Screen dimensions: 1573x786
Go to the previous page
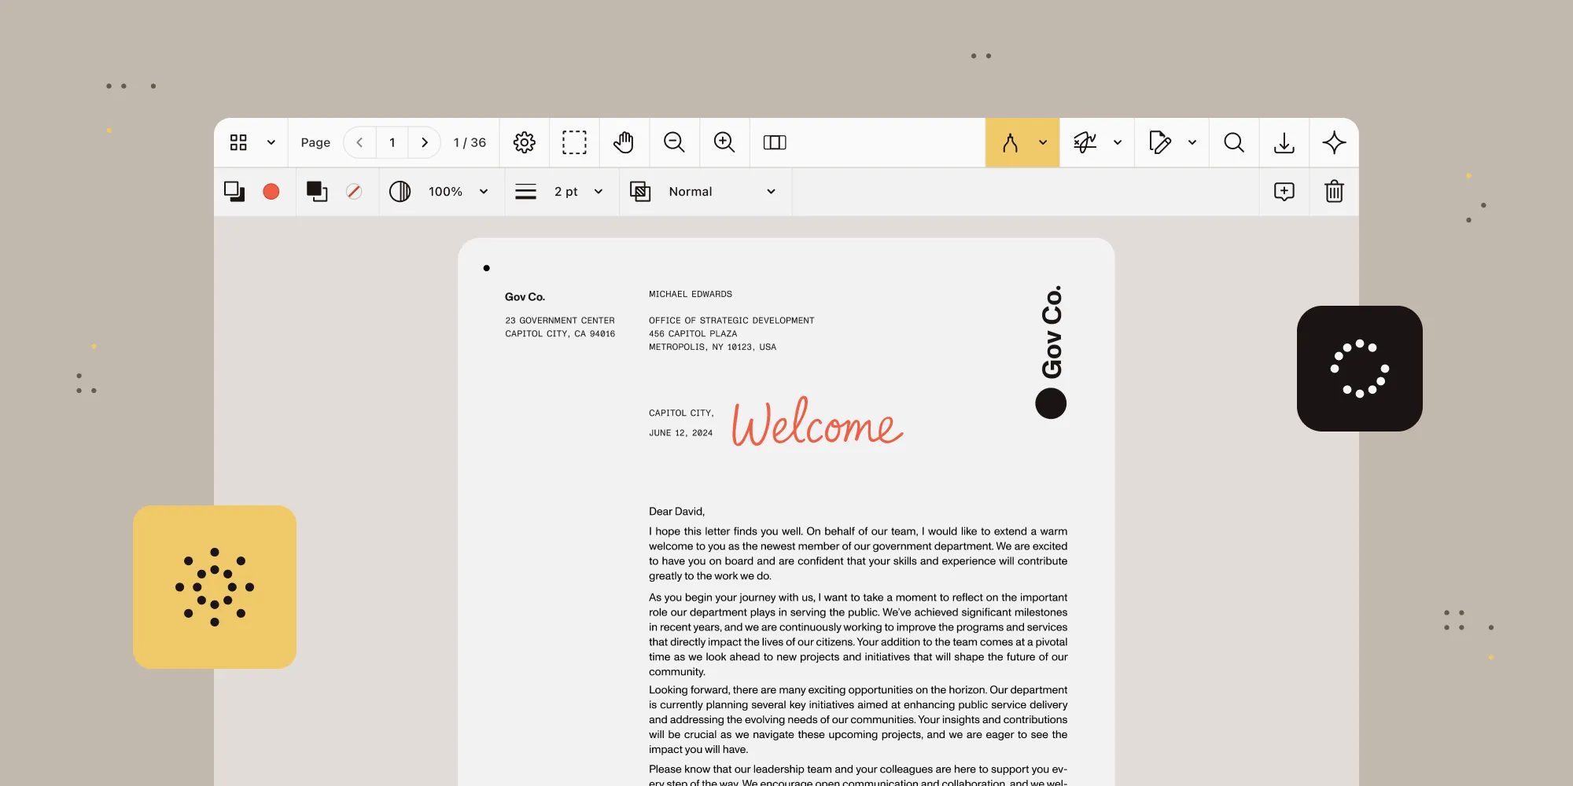tap(360, 142)
